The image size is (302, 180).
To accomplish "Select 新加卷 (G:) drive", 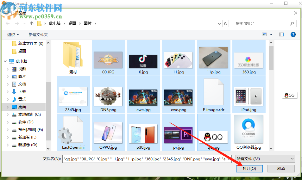I will 25,145.
